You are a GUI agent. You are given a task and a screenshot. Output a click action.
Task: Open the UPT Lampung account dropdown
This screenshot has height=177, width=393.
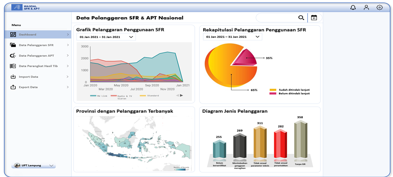pos(33,165)
